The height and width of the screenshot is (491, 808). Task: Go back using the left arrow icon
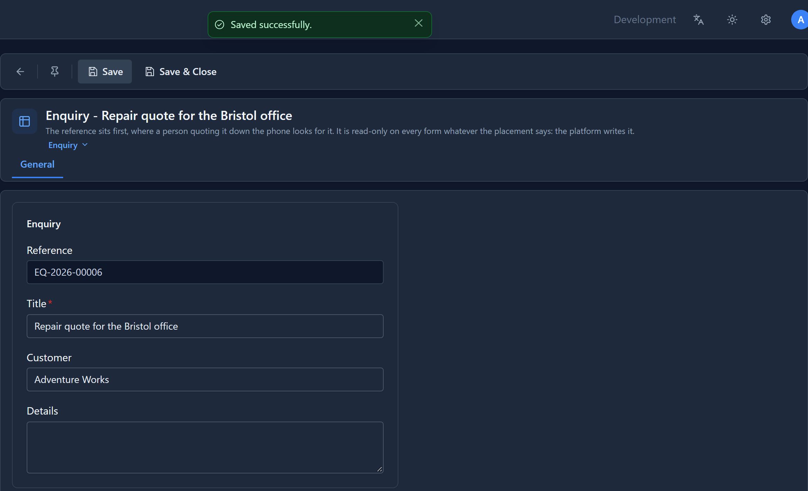tap(20, 72)
